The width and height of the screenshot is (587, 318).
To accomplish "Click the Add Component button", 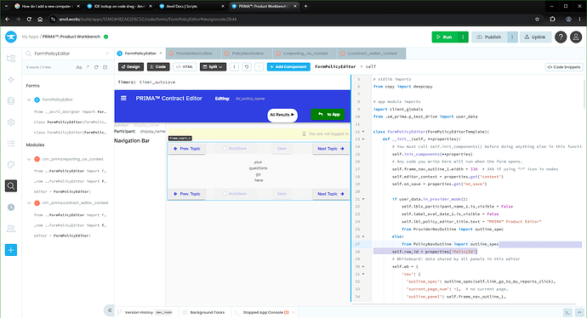I will click(x=288, y=67).
